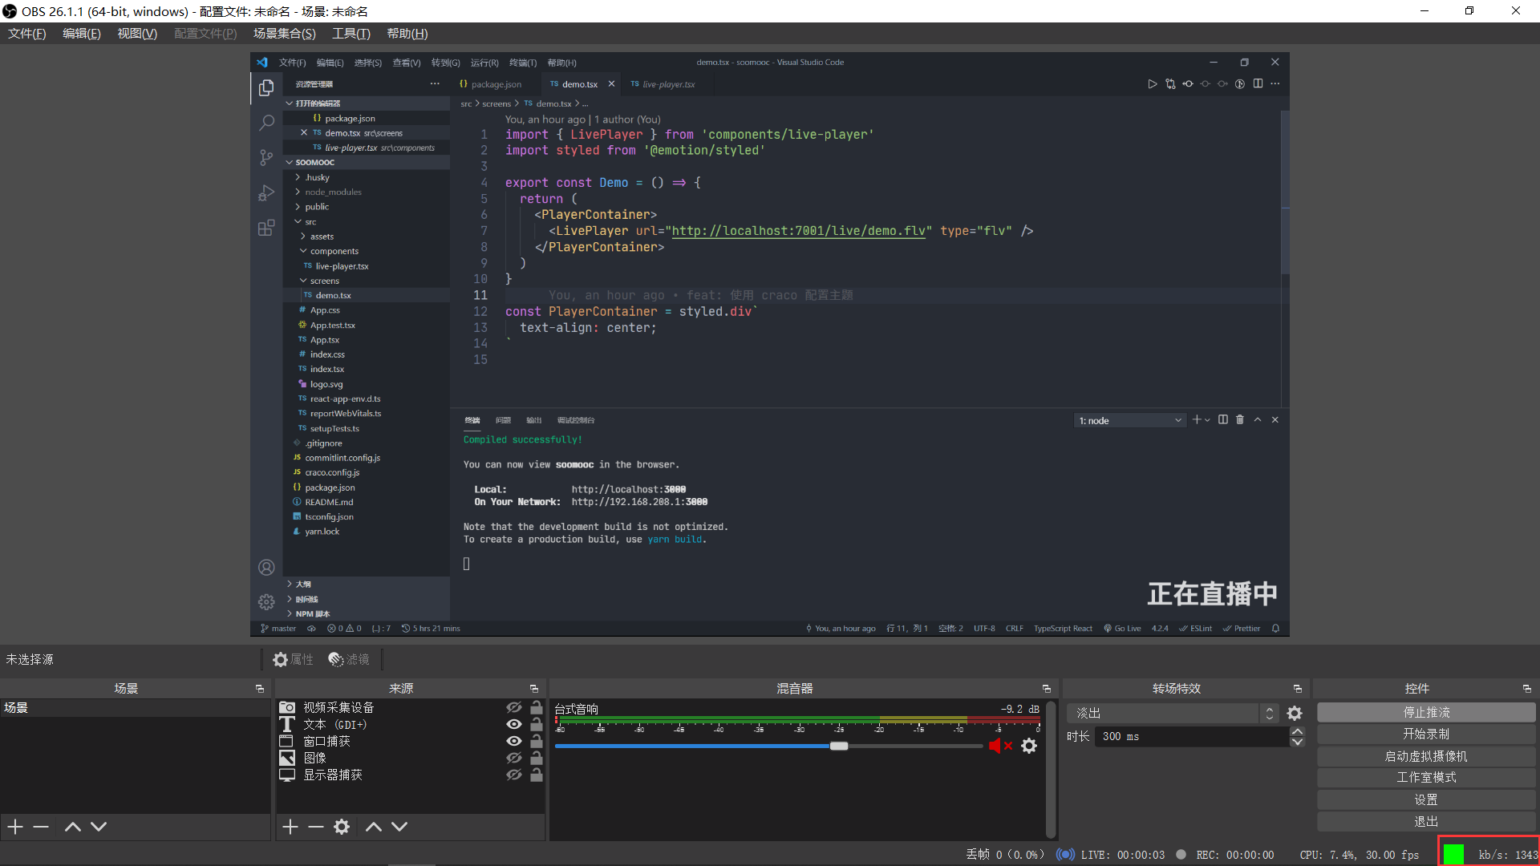Click 停止推流 to stop streaming

[x=1426, y=712]
